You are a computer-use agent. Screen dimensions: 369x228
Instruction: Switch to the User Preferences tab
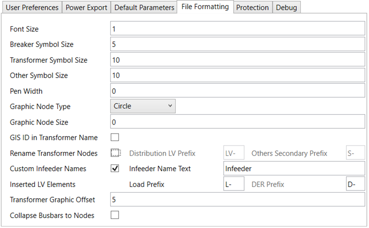tap(32, 8)
